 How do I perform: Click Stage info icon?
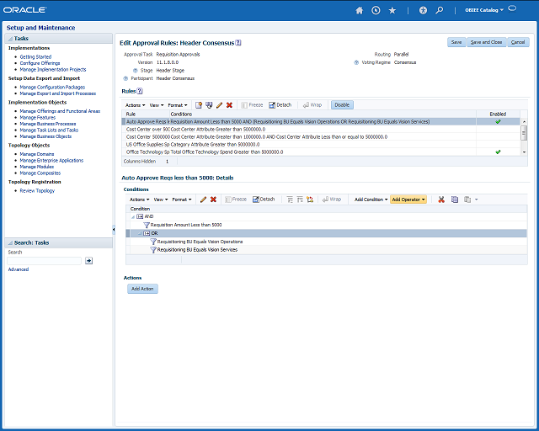pos(136,71)
